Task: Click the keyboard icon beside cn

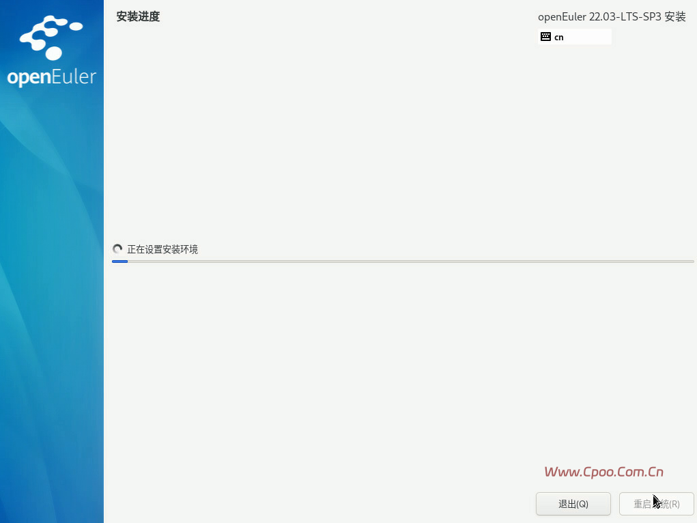Action: 545,37
